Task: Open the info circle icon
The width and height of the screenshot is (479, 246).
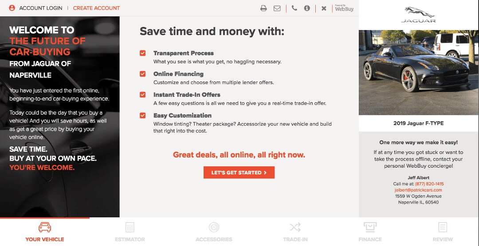Action: [307, 8]
